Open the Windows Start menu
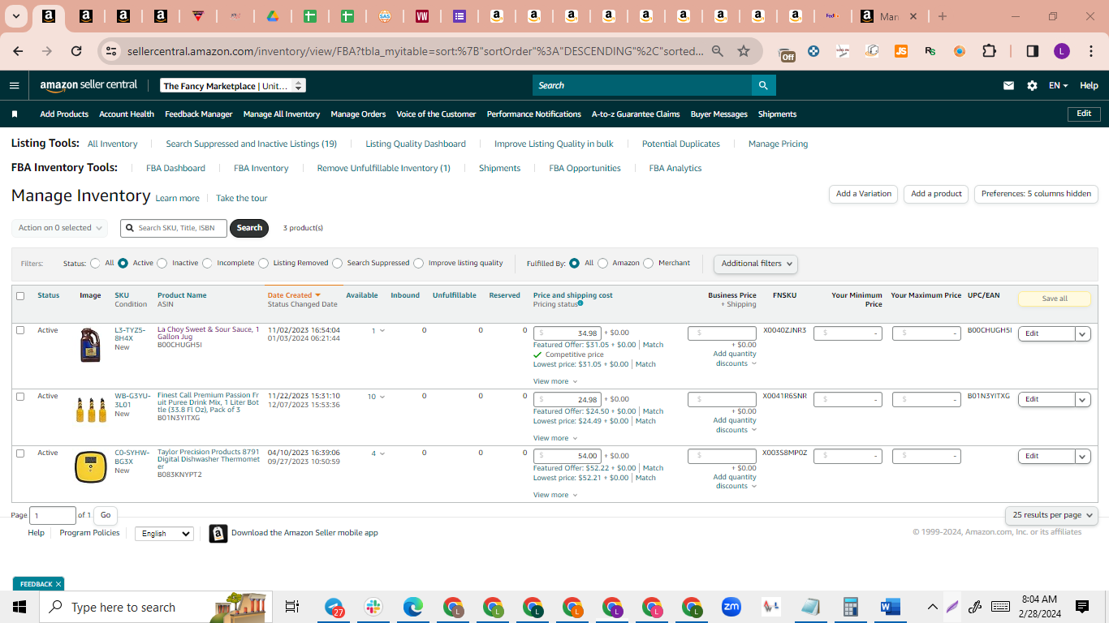Viewport: 1109px width, 623px height. tap(19, 607)
